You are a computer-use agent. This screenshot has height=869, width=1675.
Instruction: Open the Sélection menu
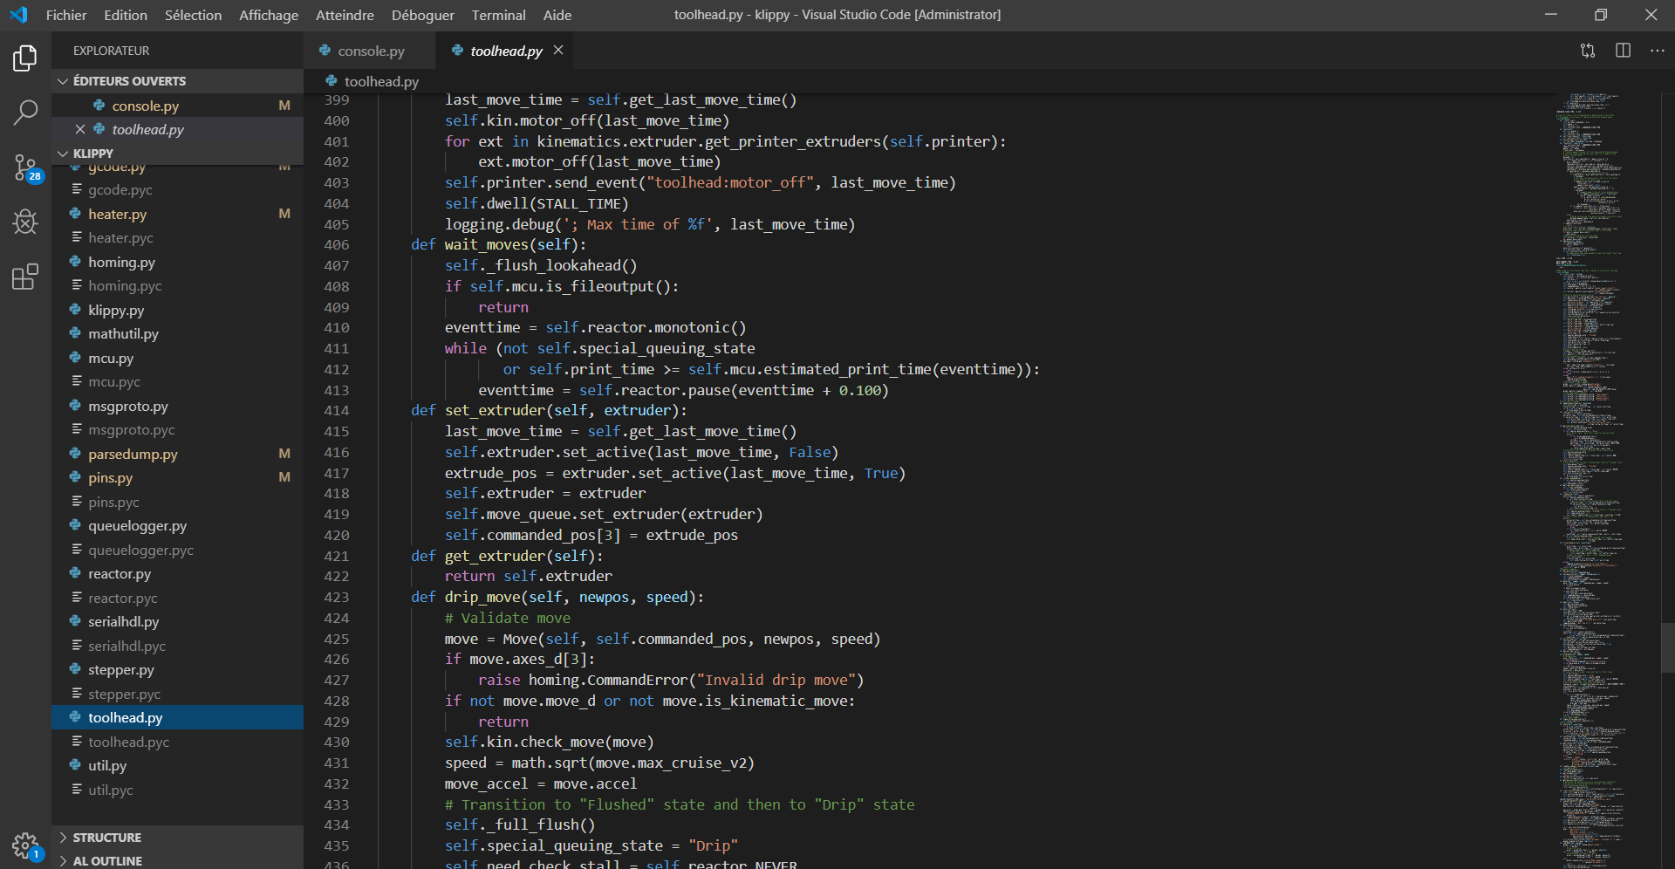194,15
